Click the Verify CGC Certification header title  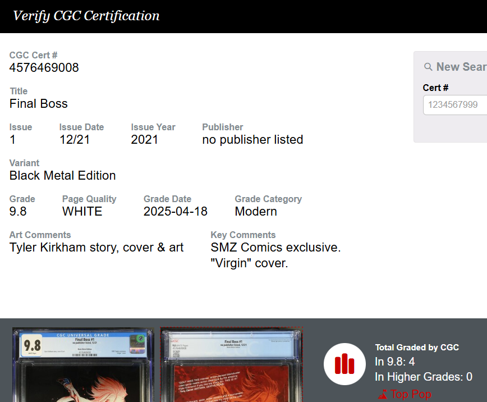coord(86,16)
